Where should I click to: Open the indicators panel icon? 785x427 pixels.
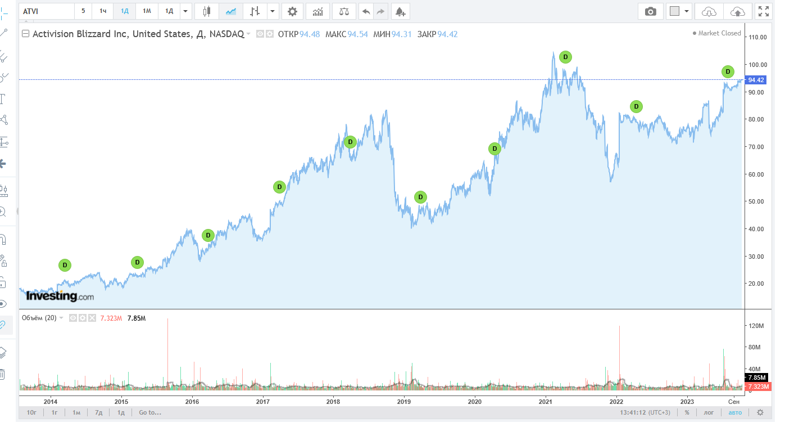(317, 11)
